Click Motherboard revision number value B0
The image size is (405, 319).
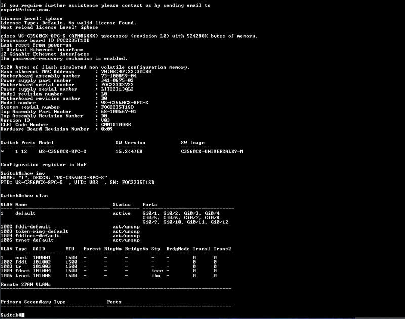[x=104, y=98]
